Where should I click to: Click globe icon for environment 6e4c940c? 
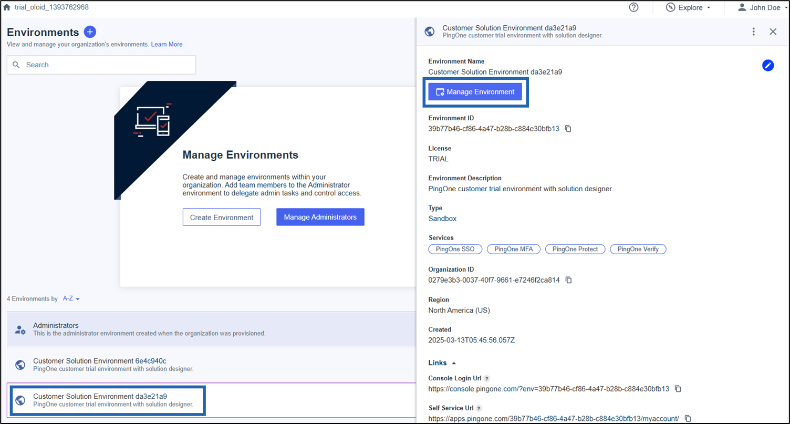pyautogui.click(x=20, y=365)
